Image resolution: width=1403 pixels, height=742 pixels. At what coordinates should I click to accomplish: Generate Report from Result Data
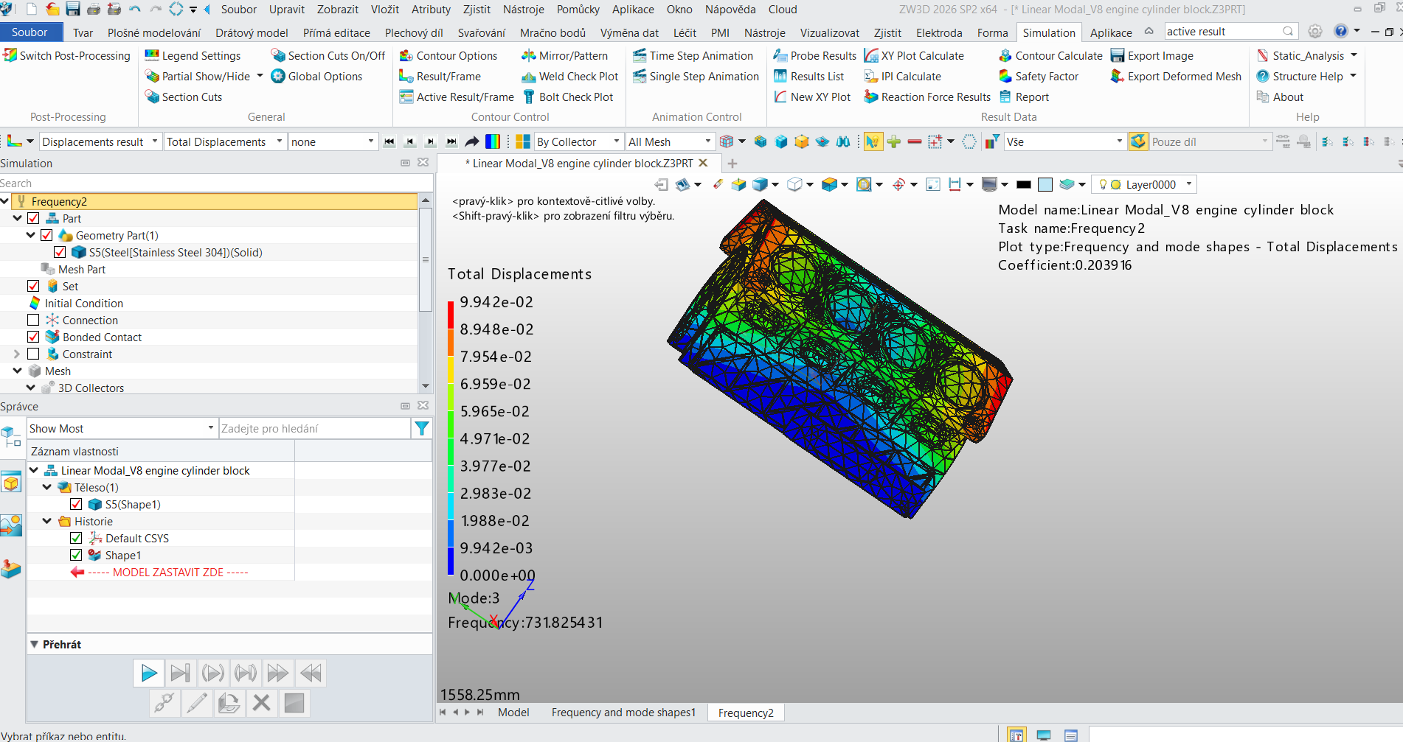[1024, 97]
